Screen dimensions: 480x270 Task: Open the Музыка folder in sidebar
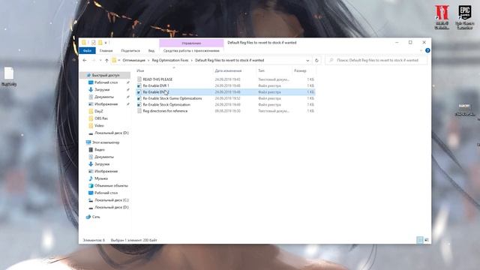[x=101, y=178]
